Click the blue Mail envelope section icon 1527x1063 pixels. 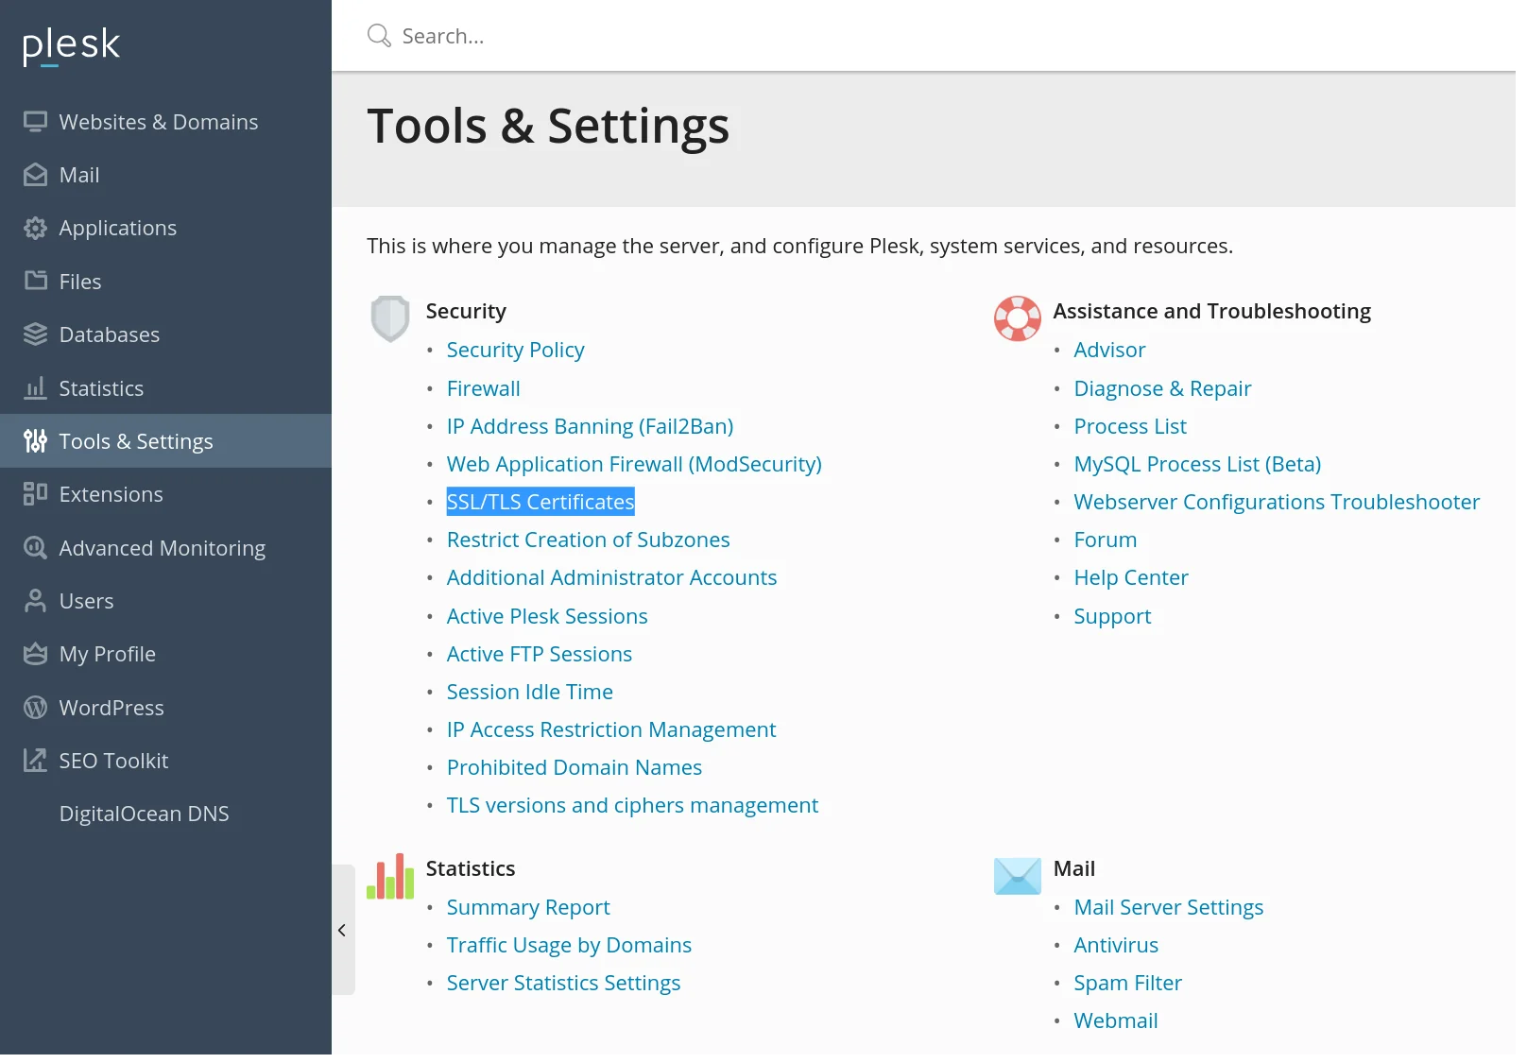click(1018, 876)
